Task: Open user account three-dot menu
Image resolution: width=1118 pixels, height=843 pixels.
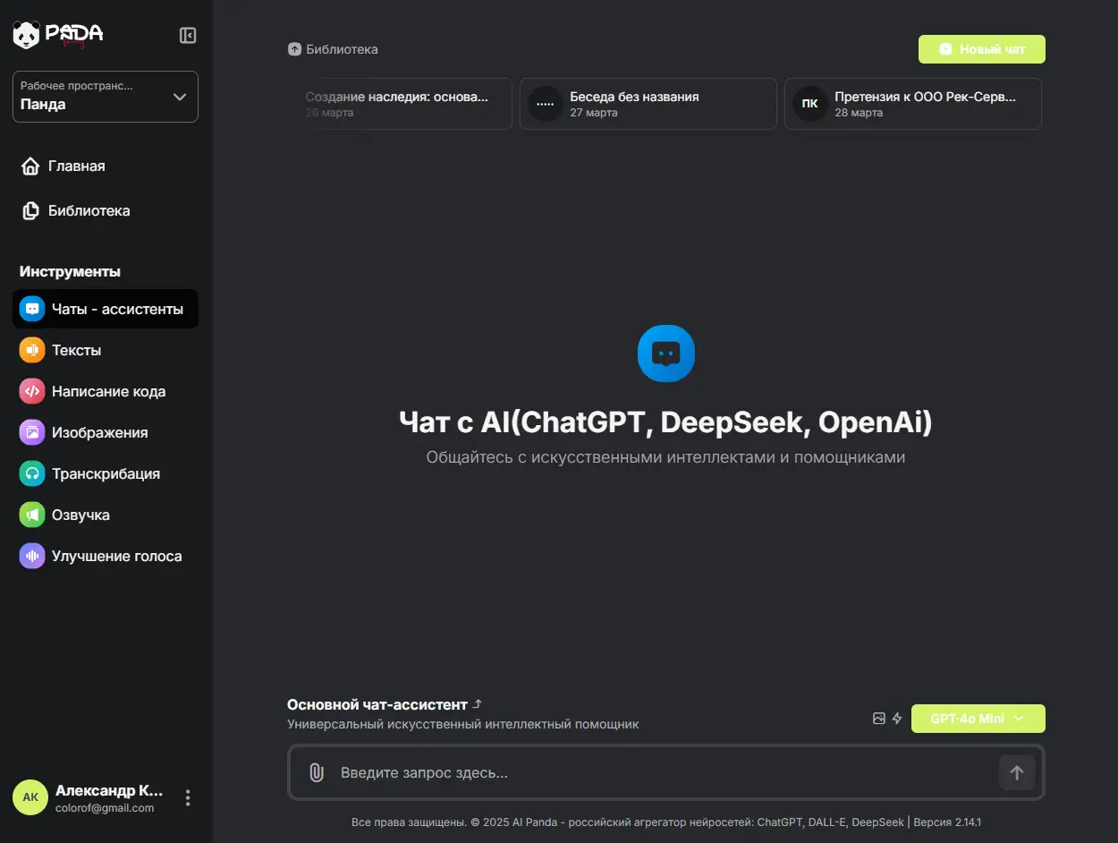Action: tap(188, 797)
